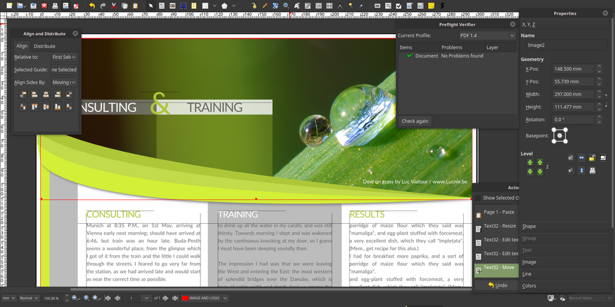615x307 pixels.
Task: Insert PDF check box tool
Action: (x=398, y=6)
